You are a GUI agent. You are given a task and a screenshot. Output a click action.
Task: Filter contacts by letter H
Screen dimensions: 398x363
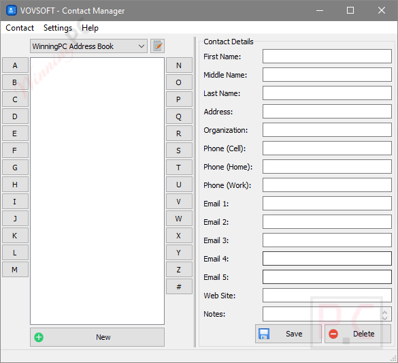pyautogui.click(x=15, y=185)
